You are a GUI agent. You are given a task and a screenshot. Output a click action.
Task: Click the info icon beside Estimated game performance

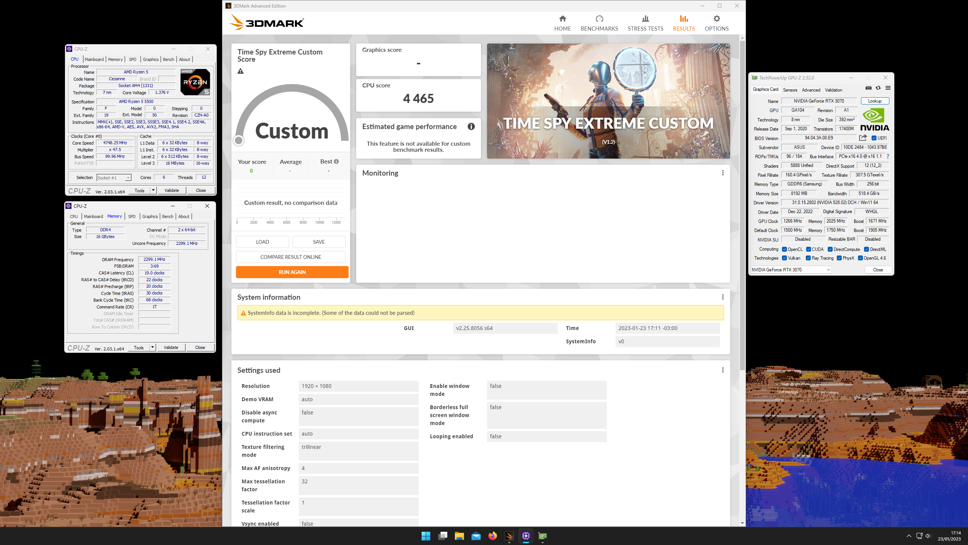click(471, 126)
